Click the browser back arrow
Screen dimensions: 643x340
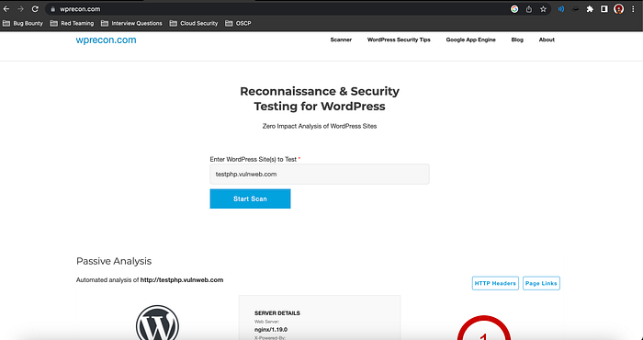tap(6, 9)
